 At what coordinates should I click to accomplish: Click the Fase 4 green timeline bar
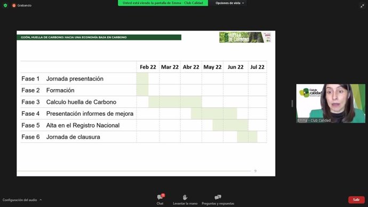[214, 114]
